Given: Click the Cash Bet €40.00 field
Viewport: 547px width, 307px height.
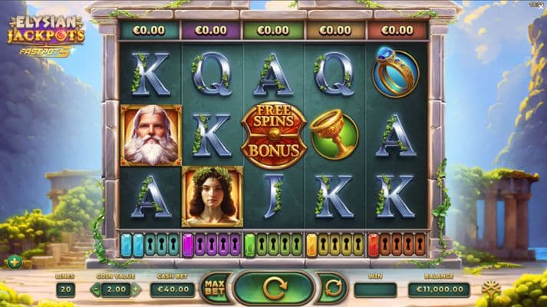Looking at the screenshot, I should (173, 289).
